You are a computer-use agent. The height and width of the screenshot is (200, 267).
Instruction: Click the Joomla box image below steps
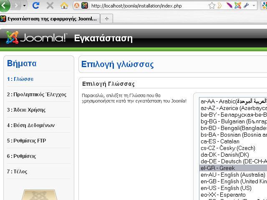pyautogui.click(x=40, y=195)
